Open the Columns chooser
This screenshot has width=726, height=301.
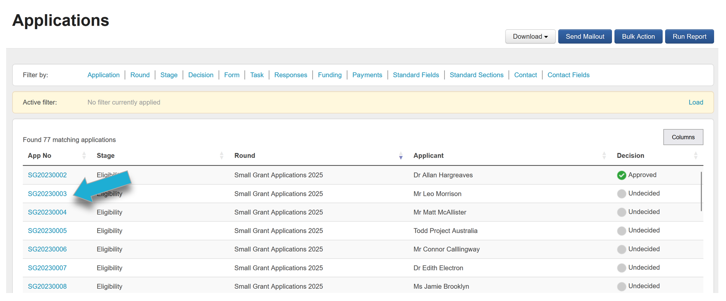click(x=683, y=137)
